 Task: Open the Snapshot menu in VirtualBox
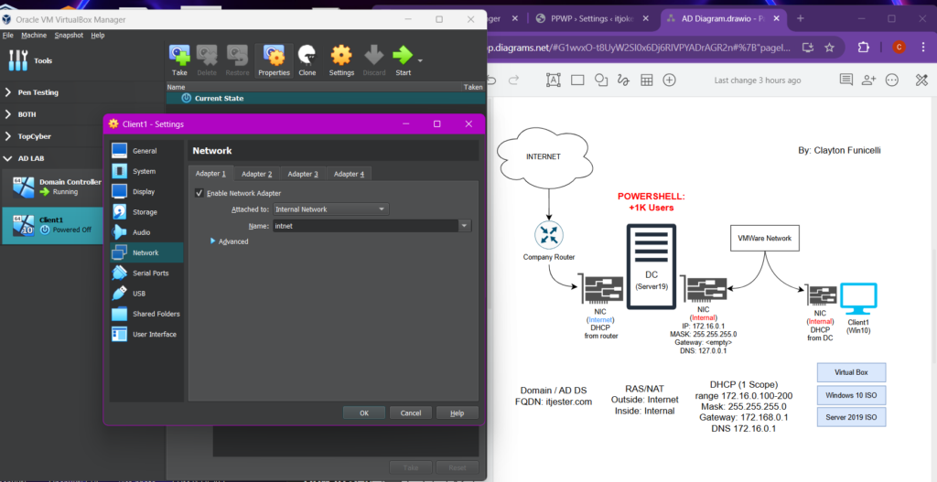(x=69, y=36)
